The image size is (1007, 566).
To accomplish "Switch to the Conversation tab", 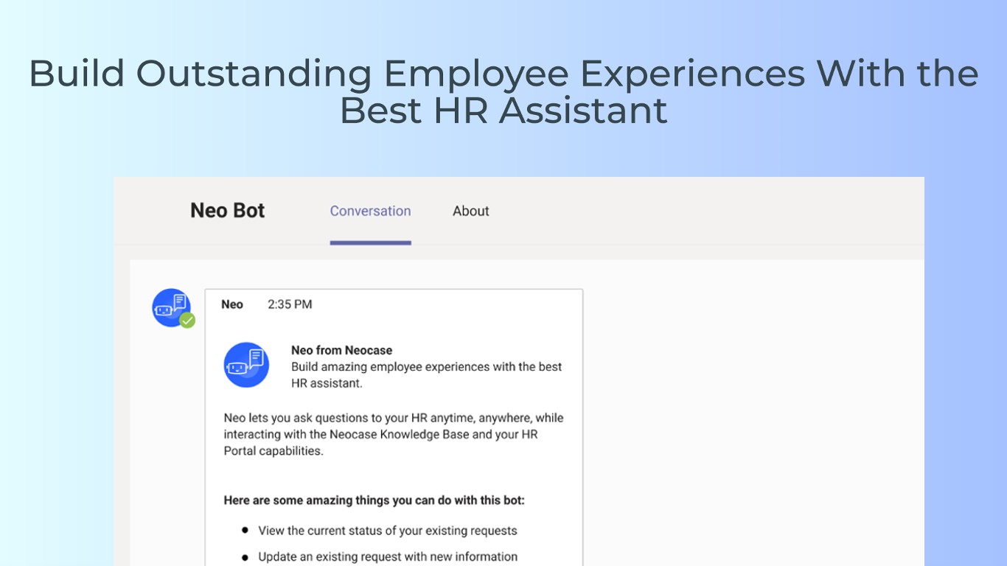I will [x=370, y=211].
